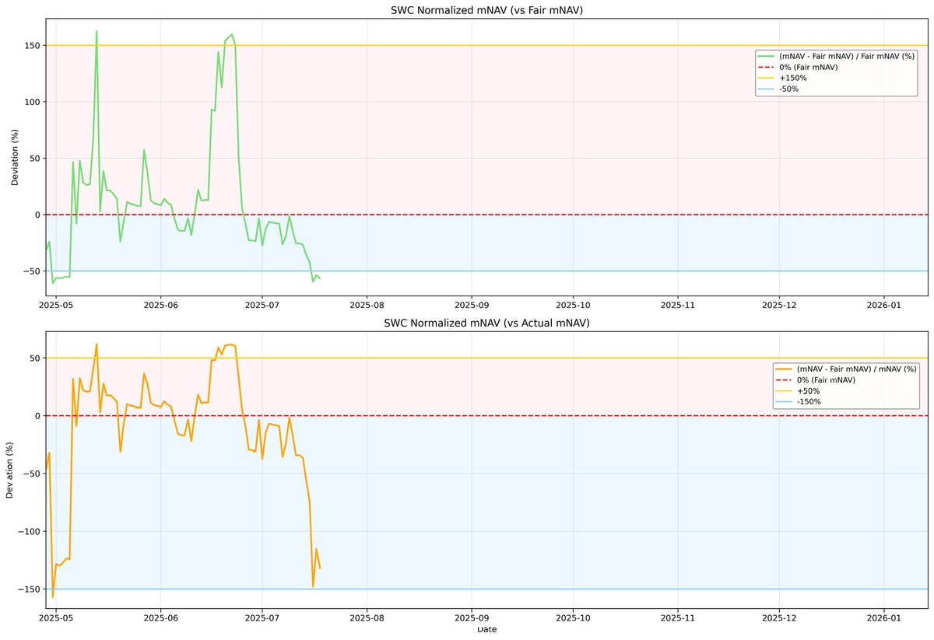
Task: Click "-150%" legend label in Actual mNAV chart
Action: pyautogui.click(x=809, y=401)
